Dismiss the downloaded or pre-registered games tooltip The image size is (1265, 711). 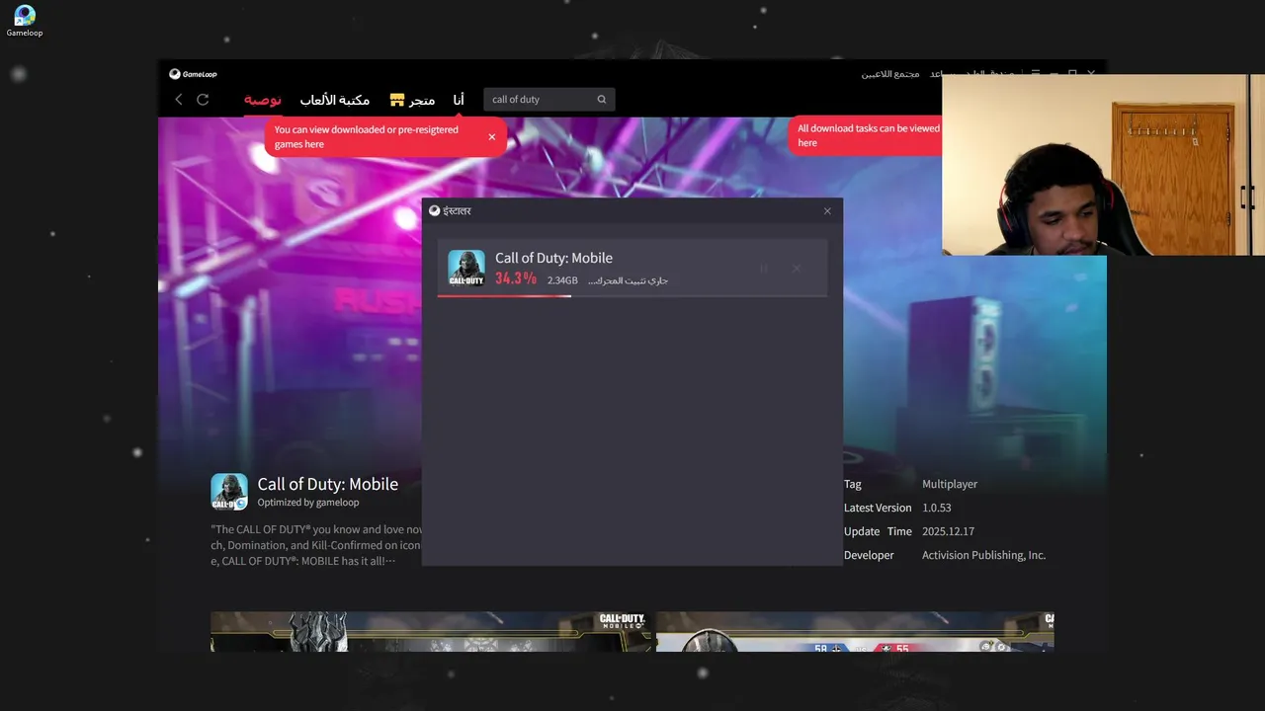click(x=492, y=137)
